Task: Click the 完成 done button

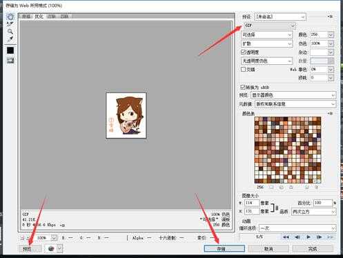Action: point(313,249)
